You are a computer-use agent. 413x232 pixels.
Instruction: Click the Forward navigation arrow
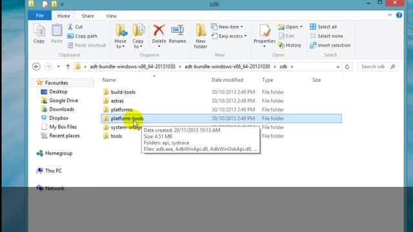(x=48, y=66)
